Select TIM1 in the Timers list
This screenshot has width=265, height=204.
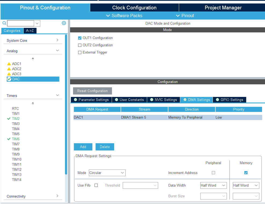click(x=16, y=114)
